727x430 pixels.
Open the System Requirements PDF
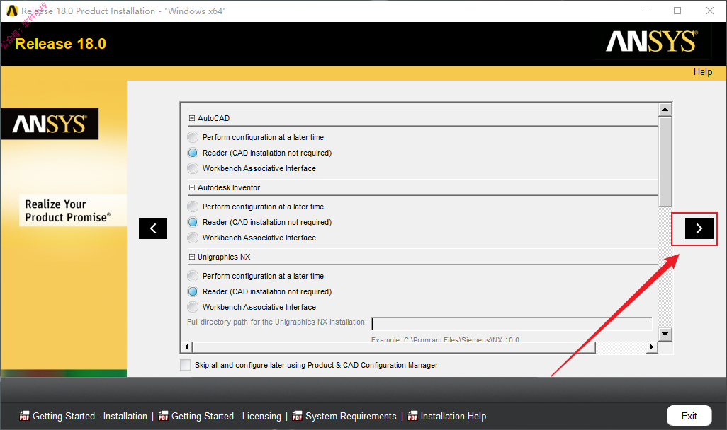351,416
